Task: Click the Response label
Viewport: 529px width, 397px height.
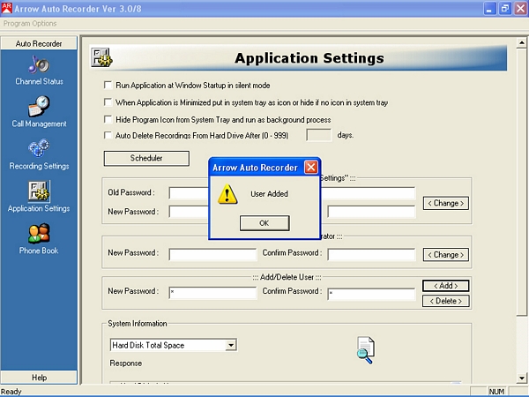Action: (x=126, y=363)
